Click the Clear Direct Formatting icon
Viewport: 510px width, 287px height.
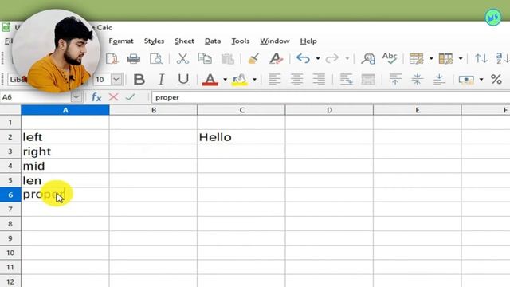(276, 58)
